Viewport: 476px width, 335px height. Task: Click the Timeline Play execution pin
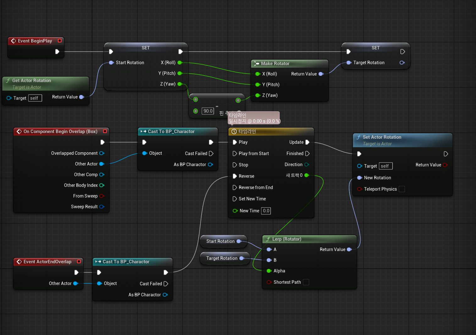235,142
